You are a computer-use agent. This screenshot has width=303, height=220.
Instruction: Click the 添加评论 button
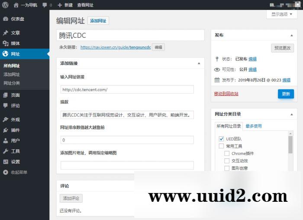pos(71,198)
